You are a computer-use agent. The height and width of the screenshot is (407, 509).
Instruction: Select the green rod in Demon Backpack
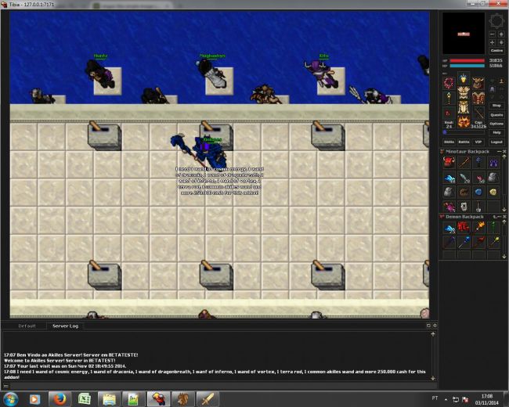pos(493,227)
